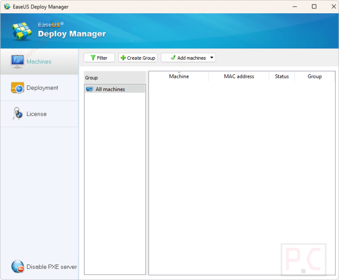Sort by the Group column header in table
The height and width of the screenshot is (280, 339).
coord(315,77)
